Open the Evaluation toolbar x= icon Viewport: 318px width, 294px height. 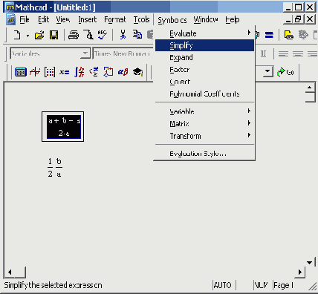tap(64, 72)
